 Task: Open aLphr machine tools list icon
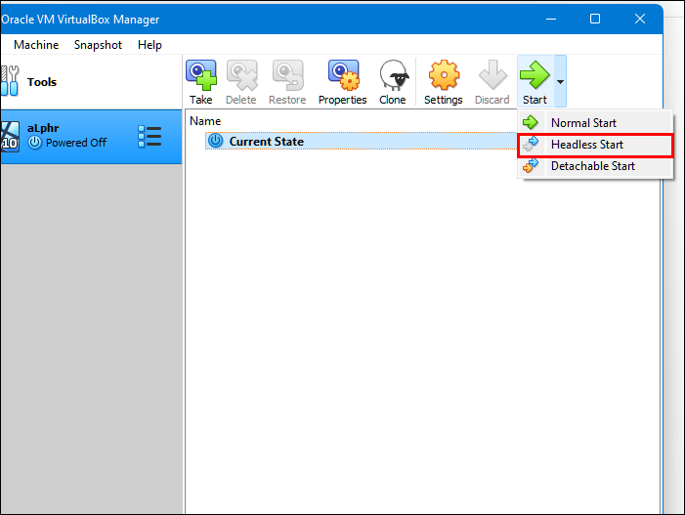[x=150, y=137]
